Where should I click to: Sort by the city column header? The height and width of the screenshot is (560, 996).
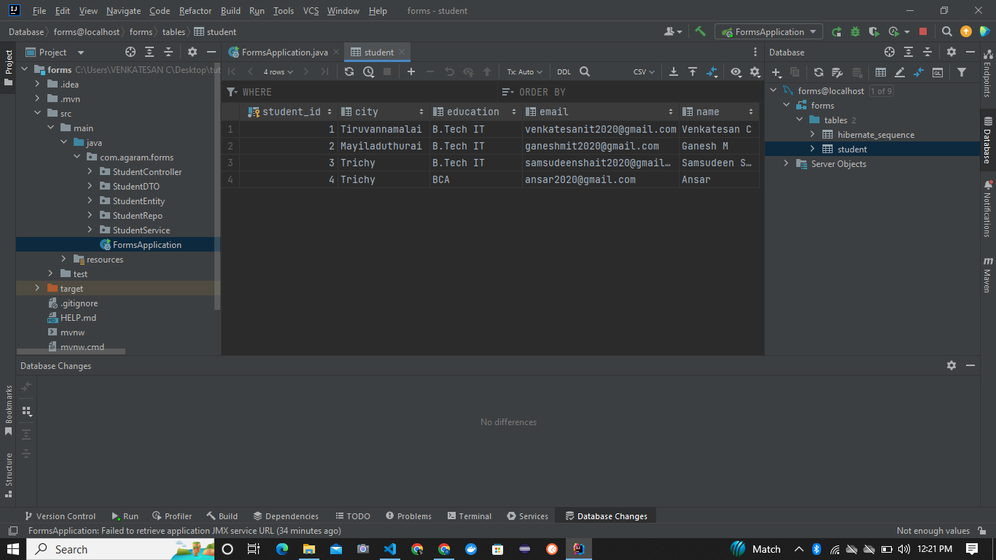[x=384, y=112]
